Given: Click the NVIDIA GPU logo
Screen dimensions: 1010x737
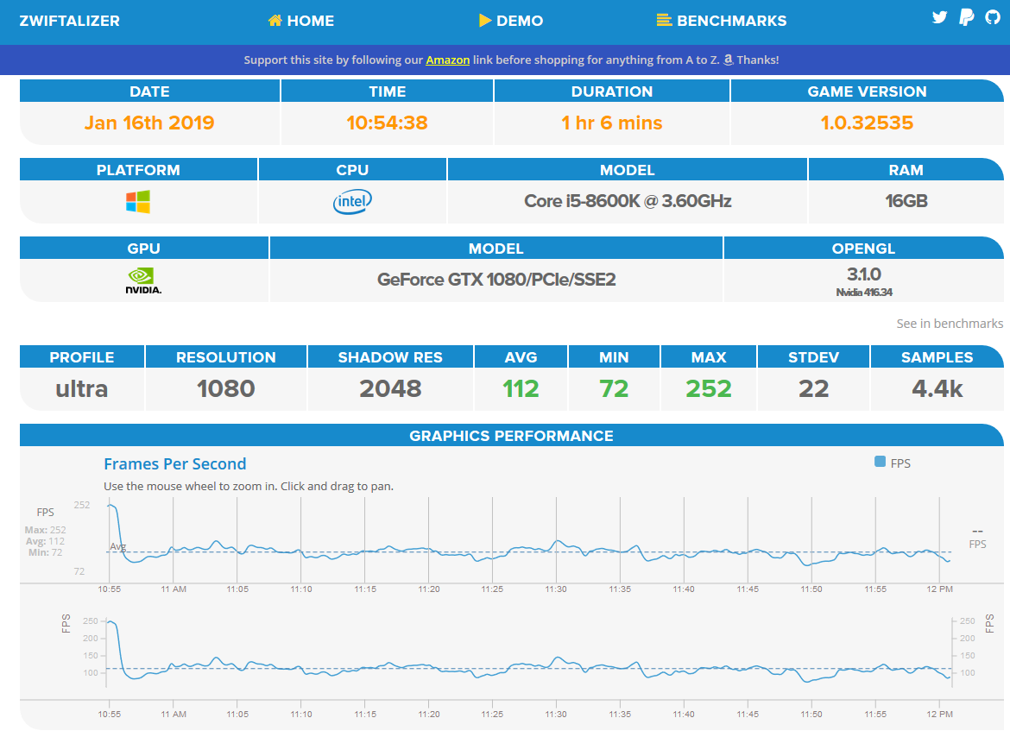Looking at the screenshot, I should click(143, 280).
